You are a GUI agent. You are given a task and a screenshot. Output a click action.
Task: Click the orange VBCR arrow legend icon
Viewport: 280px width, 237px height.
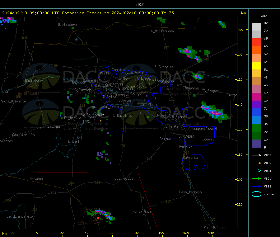[256, 163]
